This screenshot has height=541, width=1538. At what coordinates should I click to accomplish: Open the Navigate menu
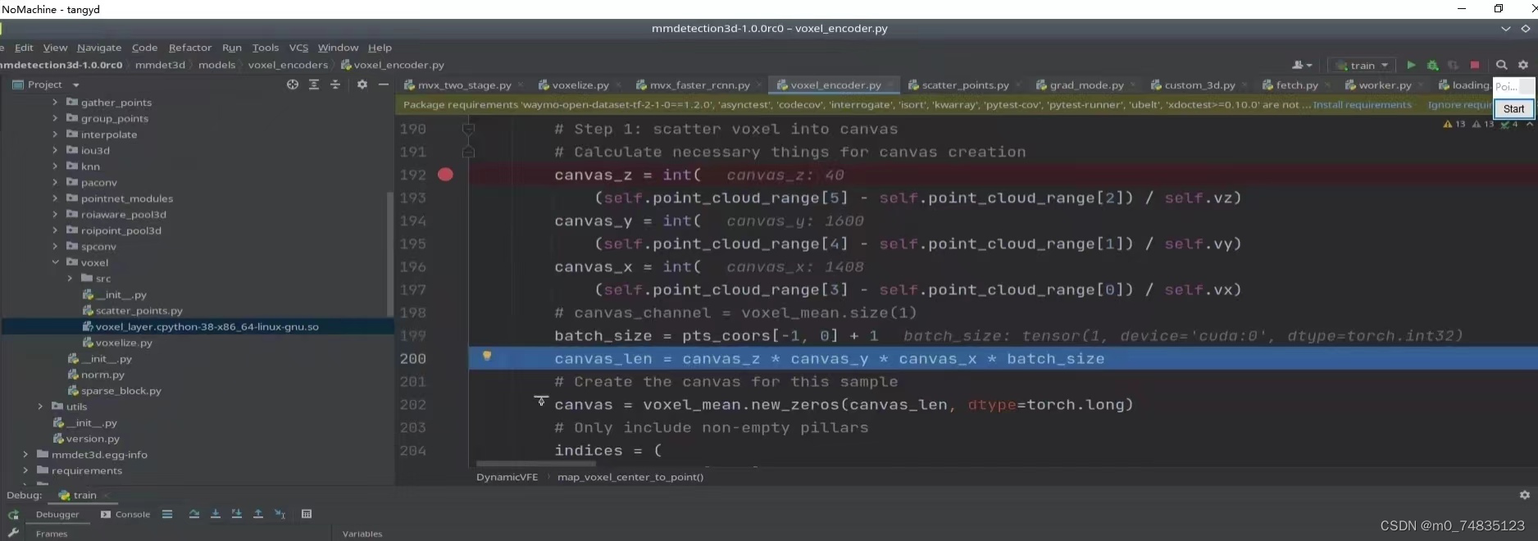click(99, 48)
